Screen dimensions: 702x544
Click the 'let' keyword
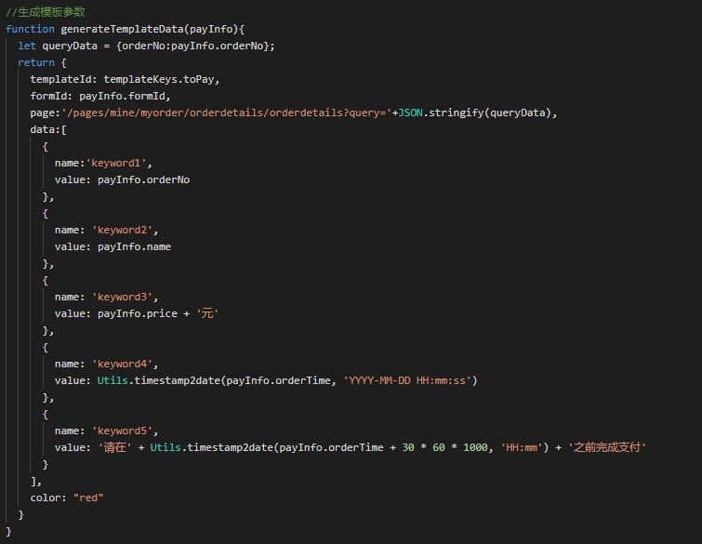pyautogui.click(x=27, y=46)
